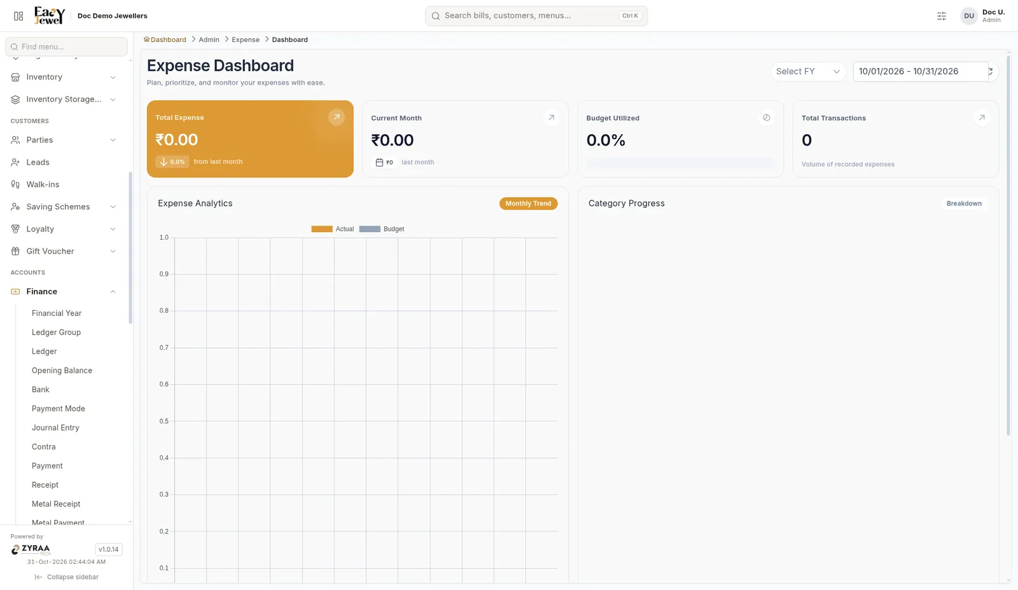The image size is (1018, 590).
Task: Toggle the Budget series in chart legend
Action: (x=382, y=229)
